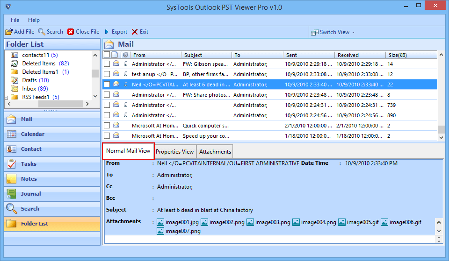The height and width of the screenshot is (261, 449).
Task: Open the Folder List navigation icon
Action: pyautogui.click(x=11, y=224)
